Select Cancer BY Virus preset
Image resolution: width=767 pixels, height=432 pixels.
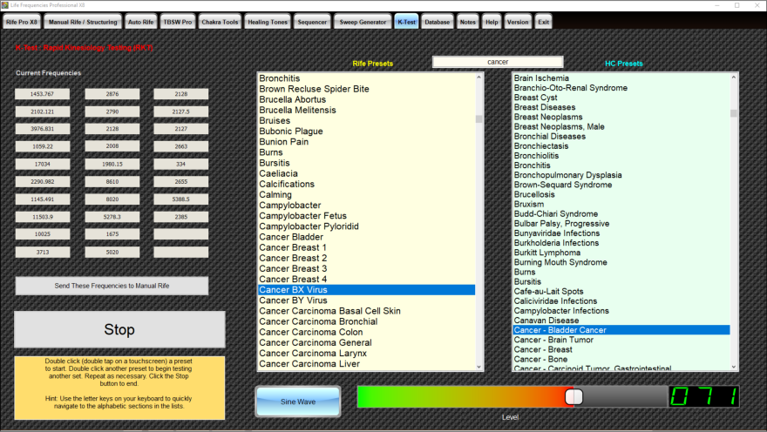[x=366, y=300]
